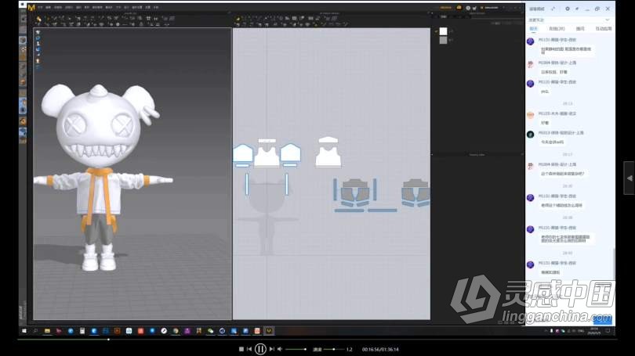
Task: Open Marvelous Designer taskbar icon
Action: (x=268, y=331)
